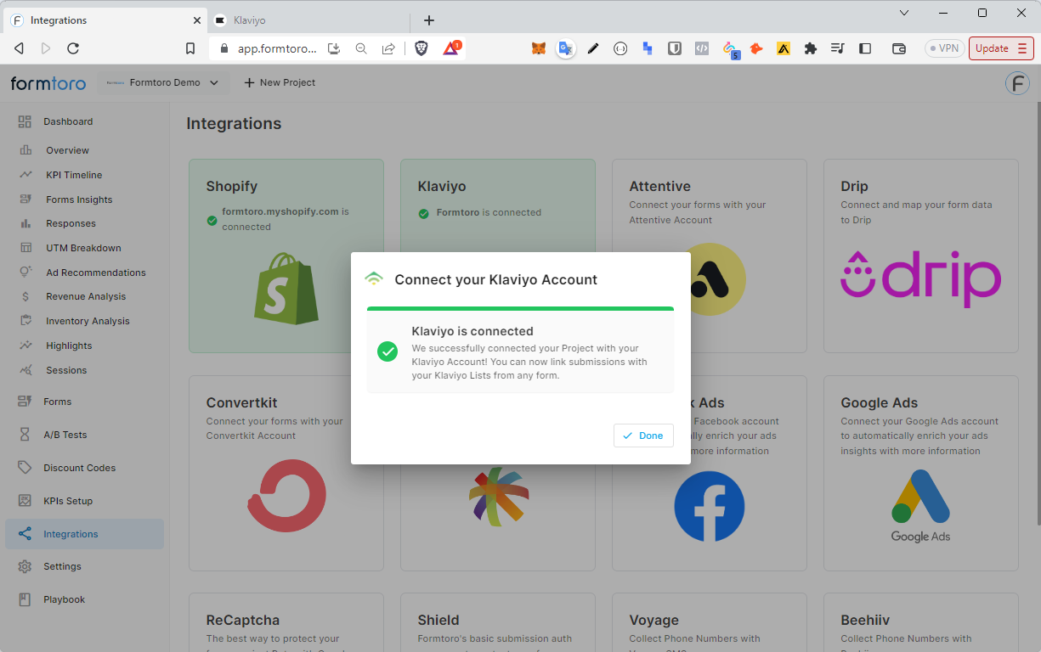Click the Done button in the Klaviyo dialog
1041x652 pixels.
pos(643,436)
